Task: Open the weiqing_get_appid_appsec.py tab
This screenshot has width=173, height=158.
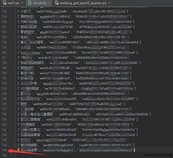Action: tap(83, 3)
